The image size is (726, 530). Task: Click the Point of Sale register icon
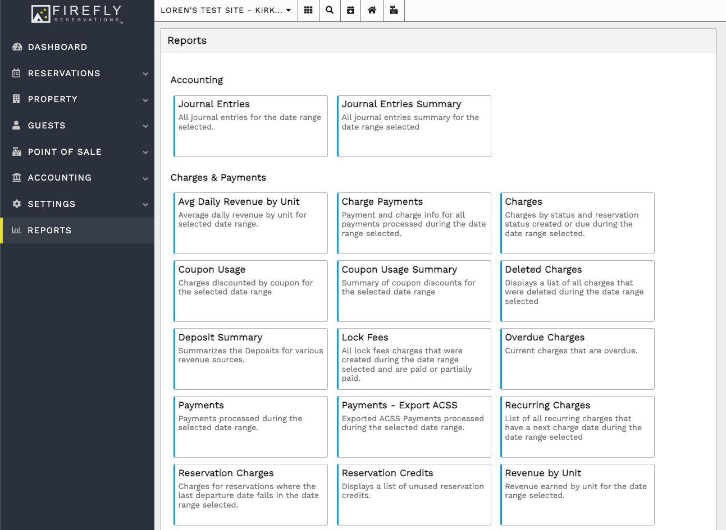click(x=17, y=151)
